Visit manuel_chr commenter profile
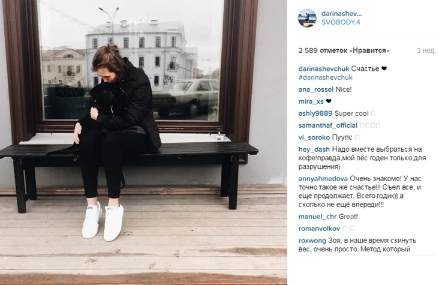Screen dimensions: 439x285 (317, 217)
